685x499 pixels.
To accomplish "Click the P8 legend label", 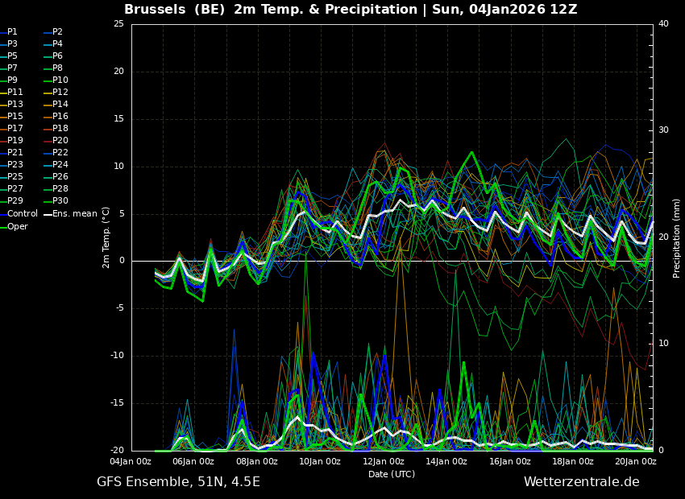I will [58, 68].
